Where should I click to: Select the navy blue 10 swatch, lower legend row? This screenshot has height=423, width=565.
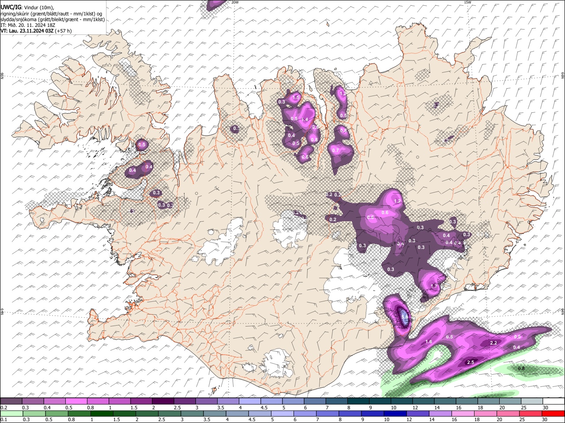tap(395, 414)
